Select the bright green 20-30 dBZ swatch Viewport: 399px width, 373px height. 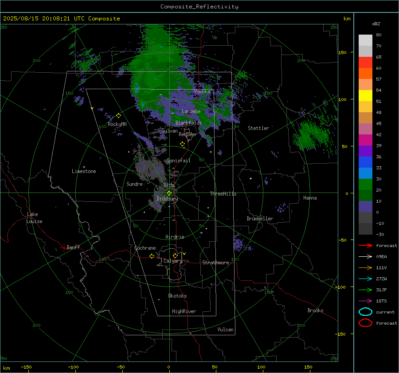(x=365, y=185)
